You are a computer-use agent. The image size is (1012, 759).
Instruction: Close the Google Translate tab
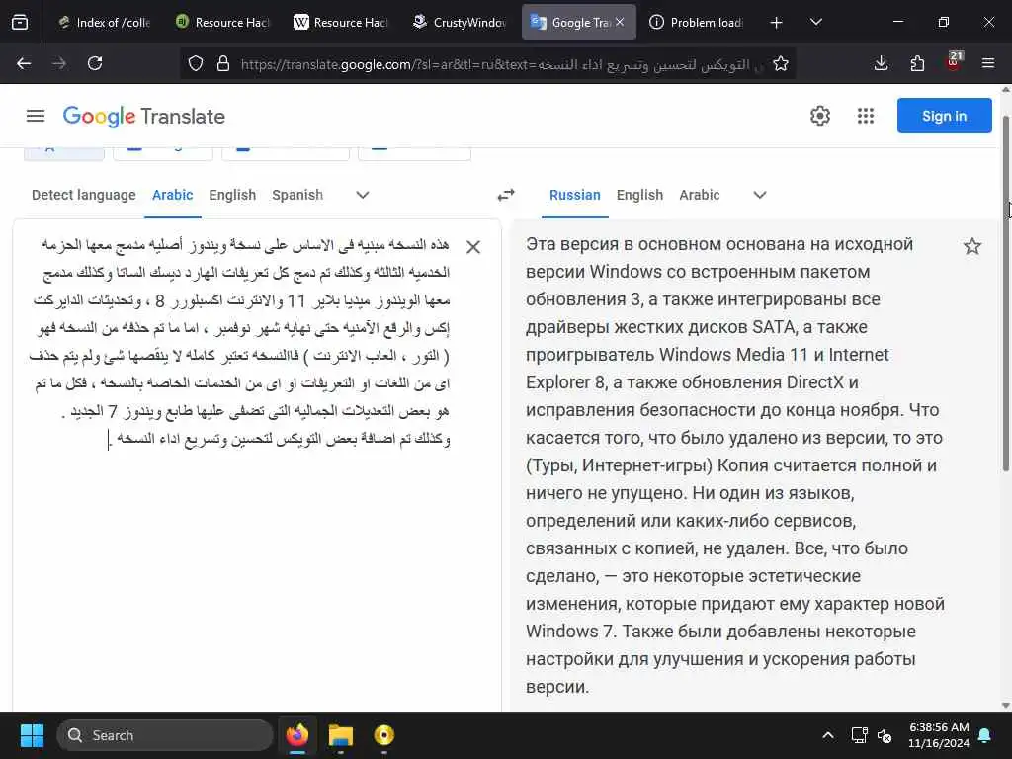[x=620, y=22]
